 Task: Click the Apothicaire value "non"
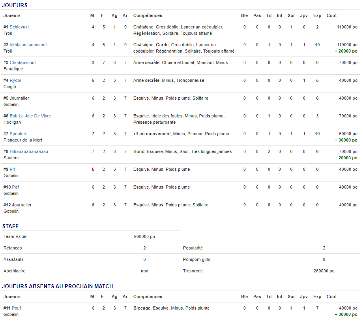(144, 271)
